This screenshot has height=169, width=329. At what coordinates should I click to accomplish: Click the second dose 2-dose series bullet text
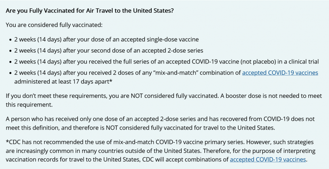click(x=109, y=50)
